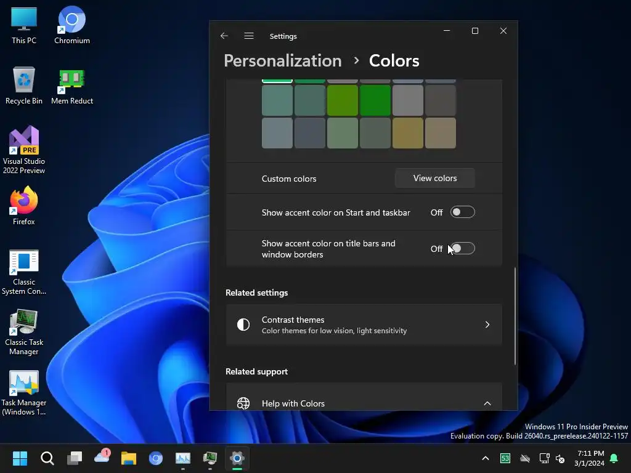The image size is (631, 473).
Task: Select Classic Task Manager desktop icon
Action: coord(24,332)
